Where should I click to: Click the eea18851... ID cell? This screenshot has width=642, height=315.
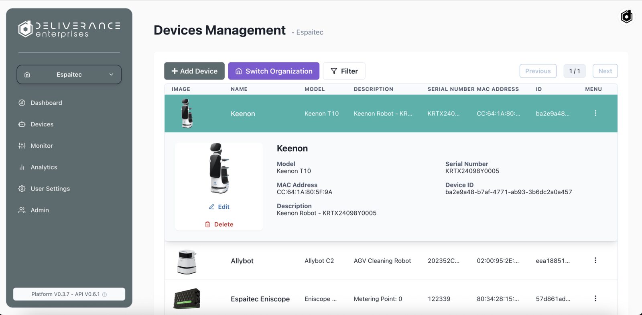point(553,261)
